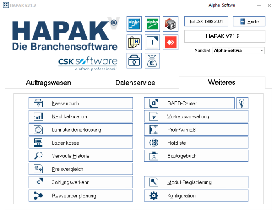
Task: Open the green alpha arrow module icon
Action: (x=152, y=24)
